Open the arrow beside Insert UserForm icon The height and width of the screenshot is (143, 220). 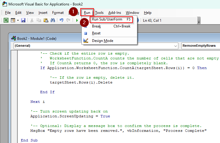tap(18, 20)
